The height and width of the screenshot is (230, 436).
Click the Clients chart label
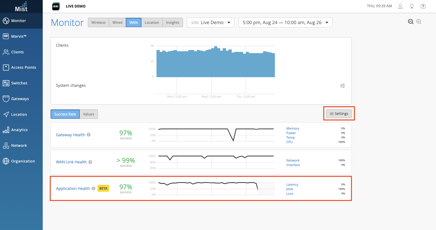(x=62, y=46)
